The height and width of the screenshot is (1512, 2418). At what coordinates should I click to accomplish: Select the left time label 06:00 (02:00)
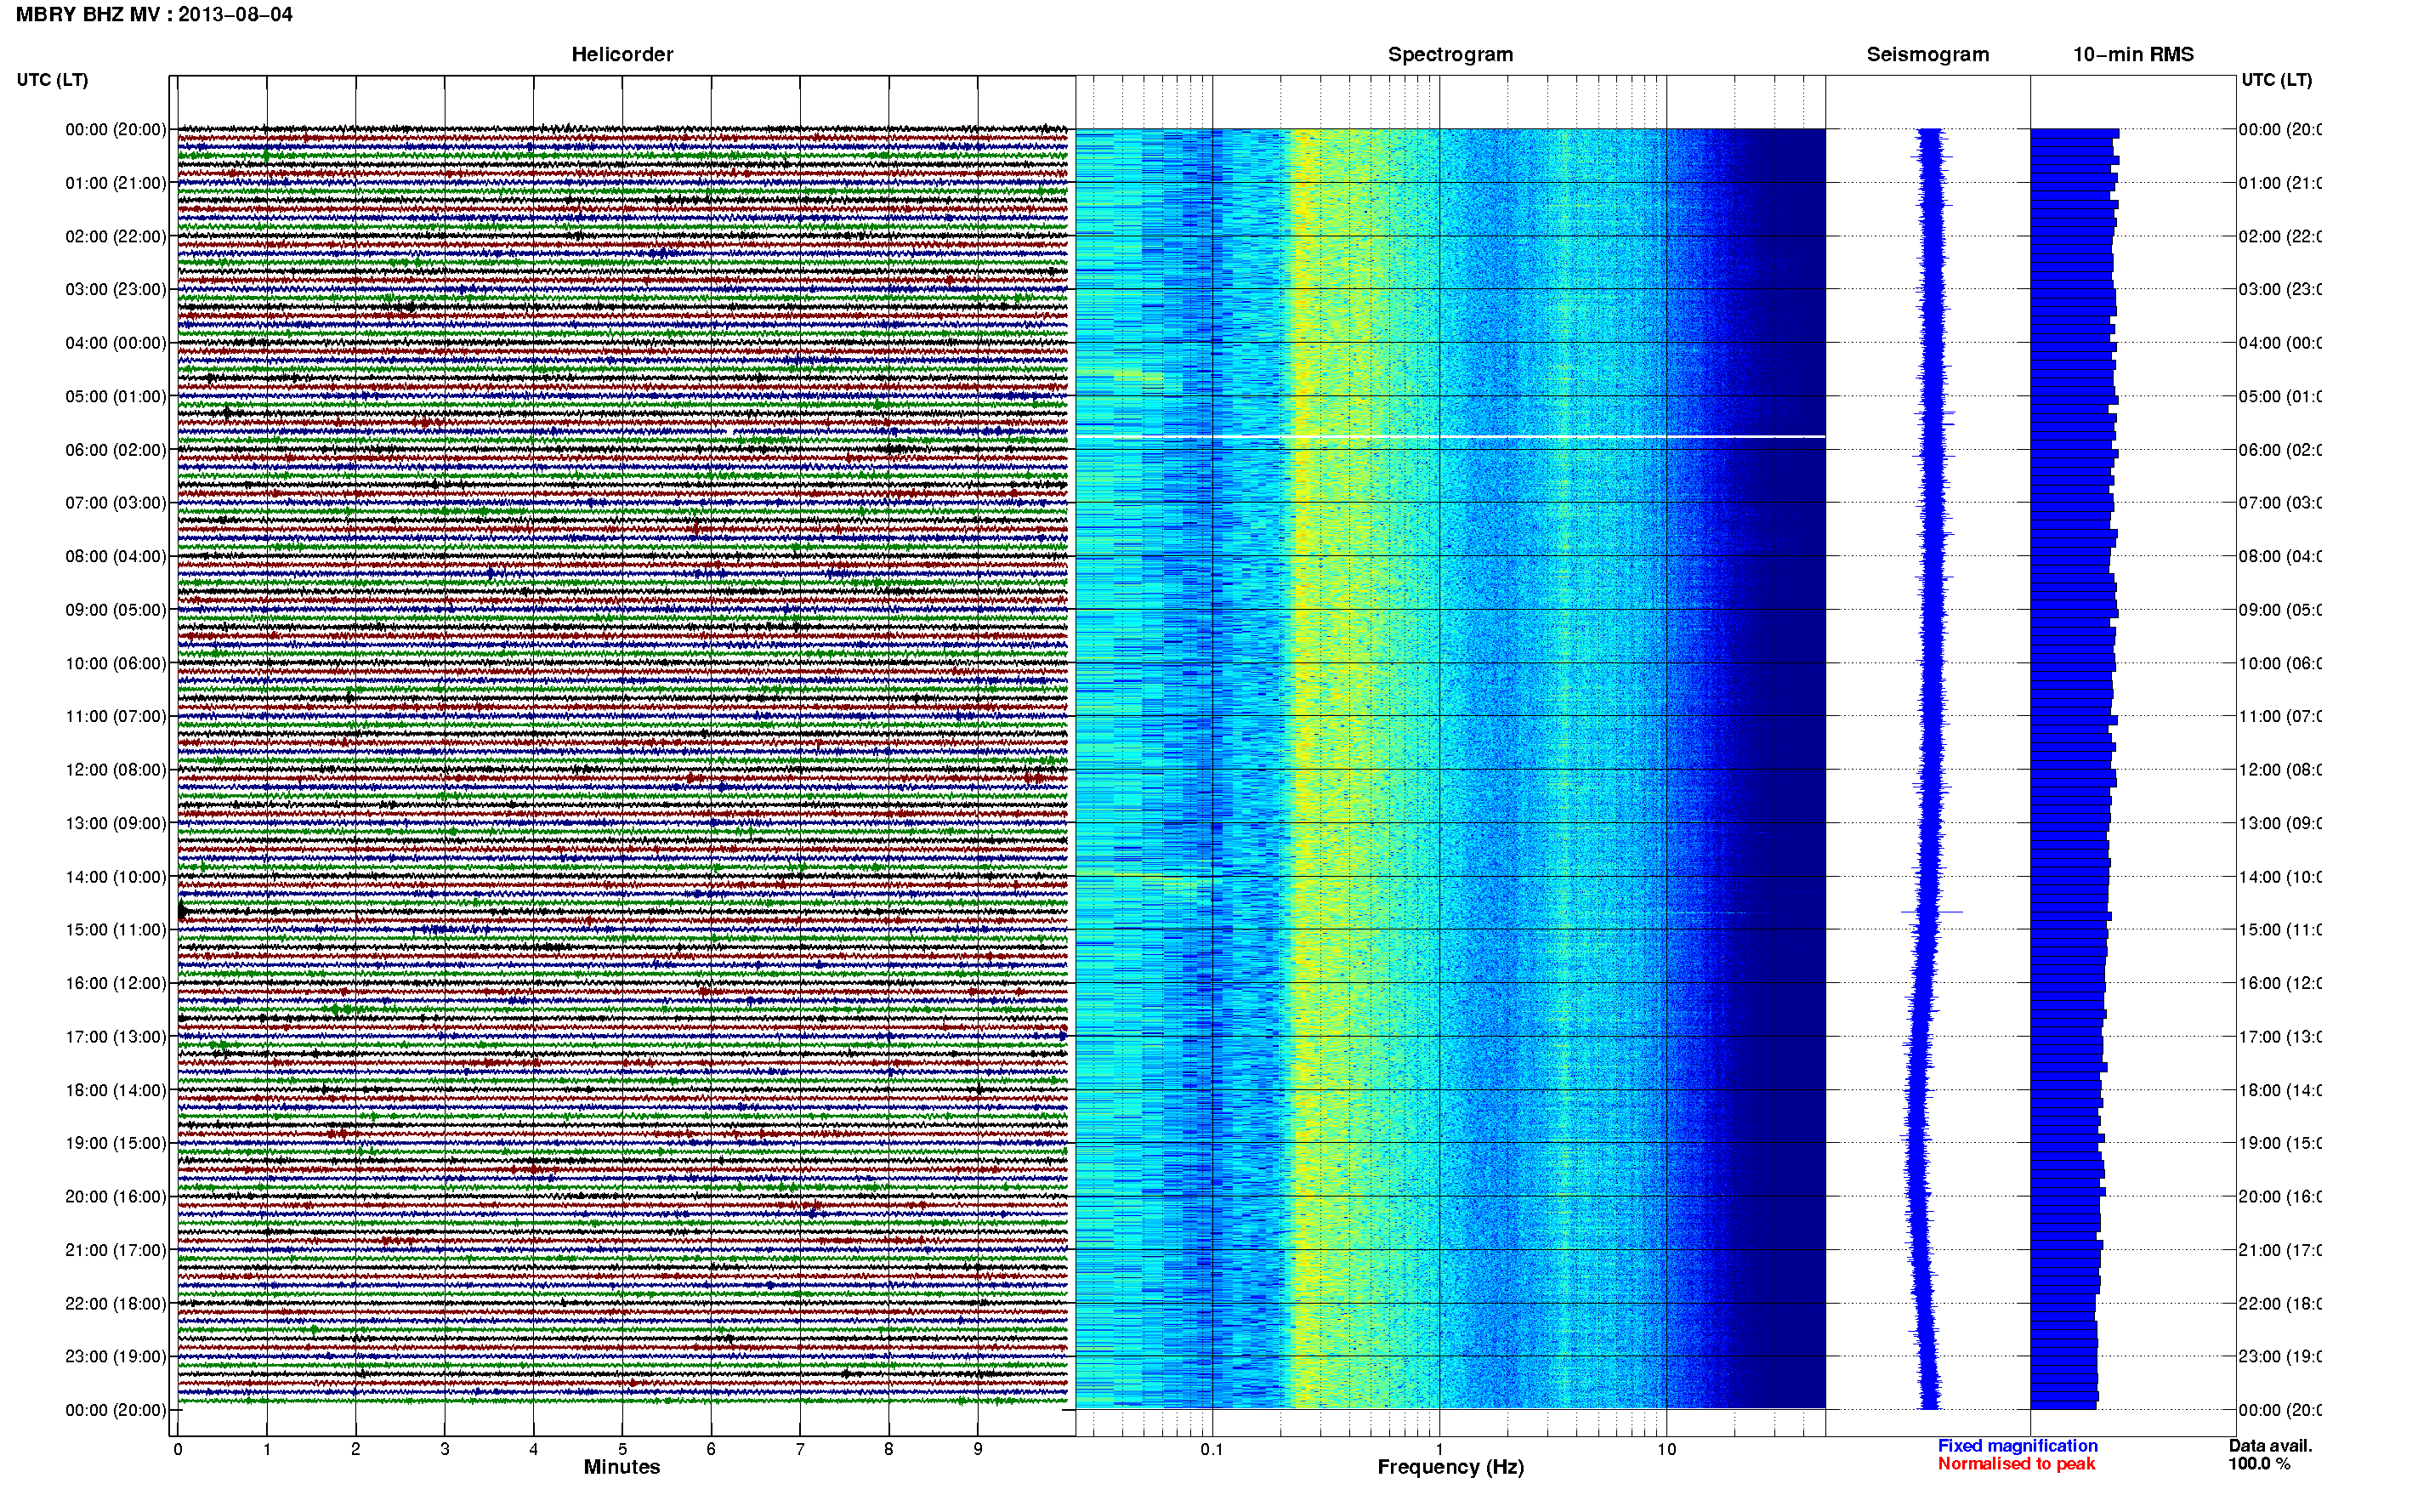coord(116,450)
